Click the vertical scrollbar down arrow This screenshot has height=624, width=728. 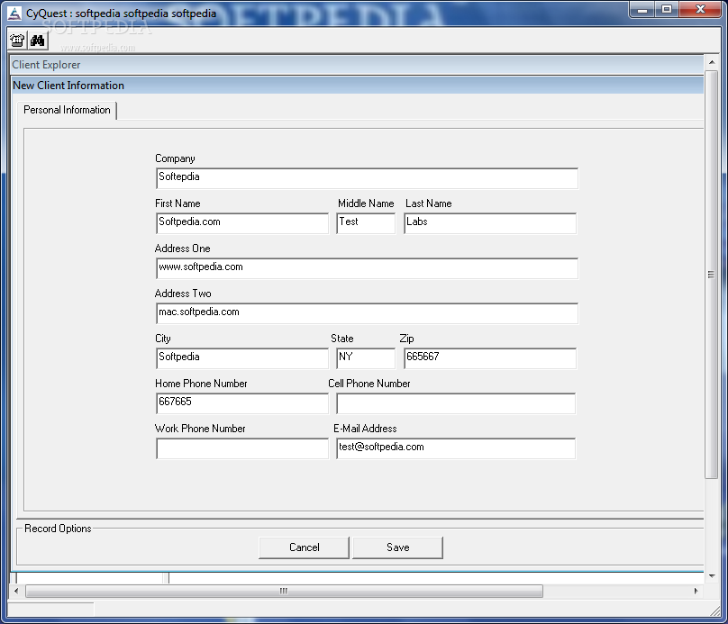click(x=712, y=575)
